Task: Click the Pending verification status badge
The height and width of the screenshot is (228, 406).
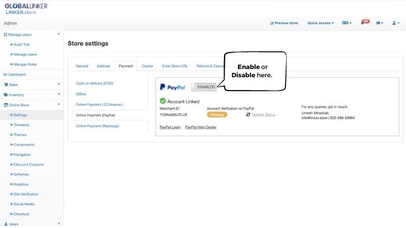Action: [217, 115]
